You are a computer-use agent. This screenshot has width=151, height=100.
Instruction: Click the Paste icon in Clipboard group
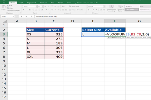(x=3, y=7)
